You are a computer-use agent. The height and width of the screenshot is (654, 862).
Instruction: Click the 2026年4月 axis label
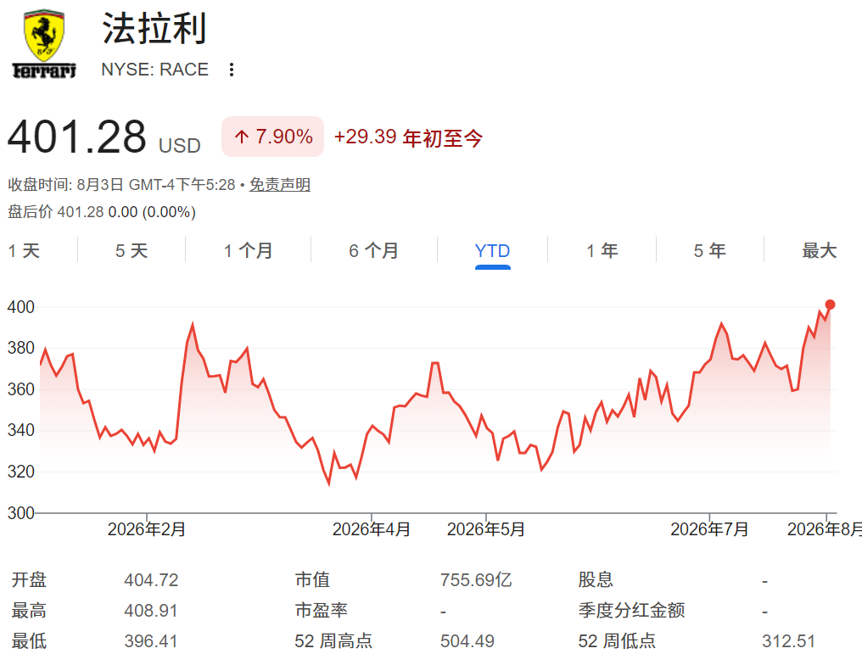click(372, 529)
